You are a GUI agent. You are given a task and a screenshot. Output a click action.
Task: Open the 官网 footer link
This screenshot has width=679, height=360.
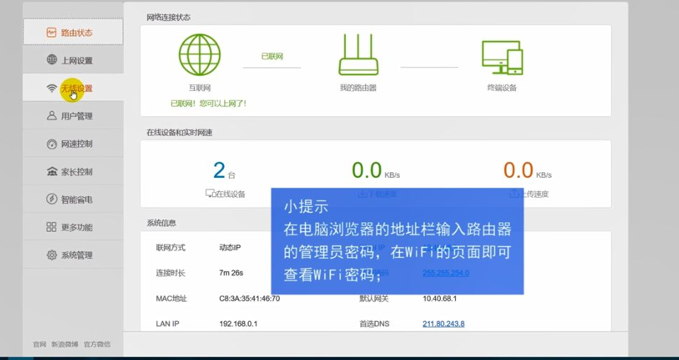(39, 344)
